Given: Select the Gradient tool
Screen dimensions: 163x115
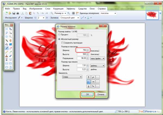Looking at the screenshot, I should pyautogui.click(x=11, y=44).
